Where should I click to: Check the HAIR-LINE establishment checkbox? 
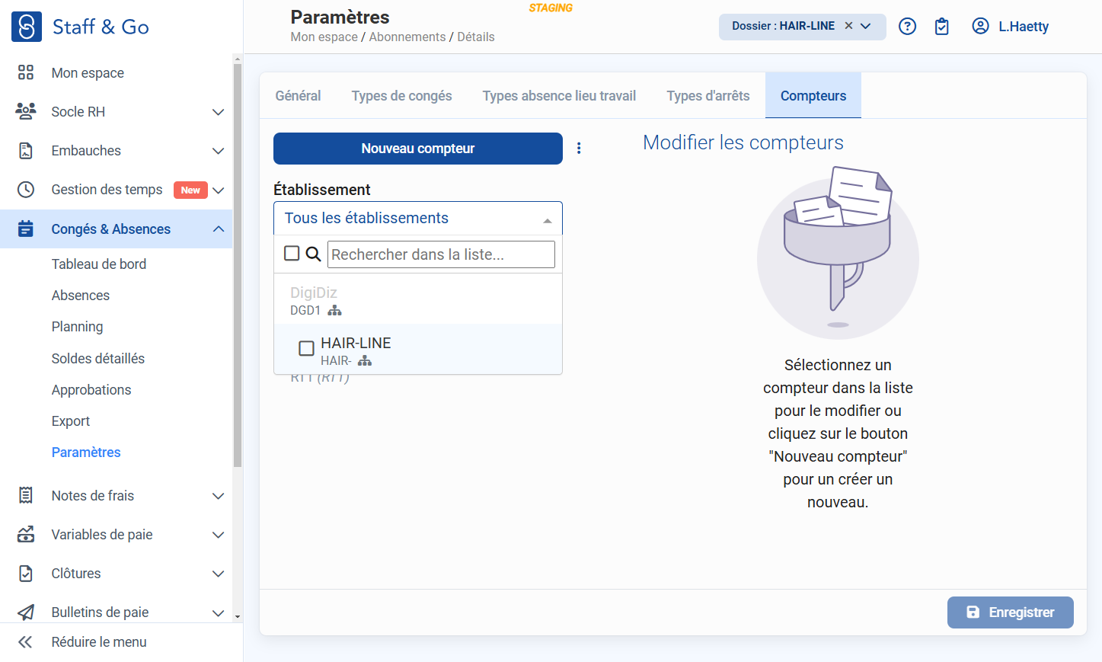(x=306, y=348)
